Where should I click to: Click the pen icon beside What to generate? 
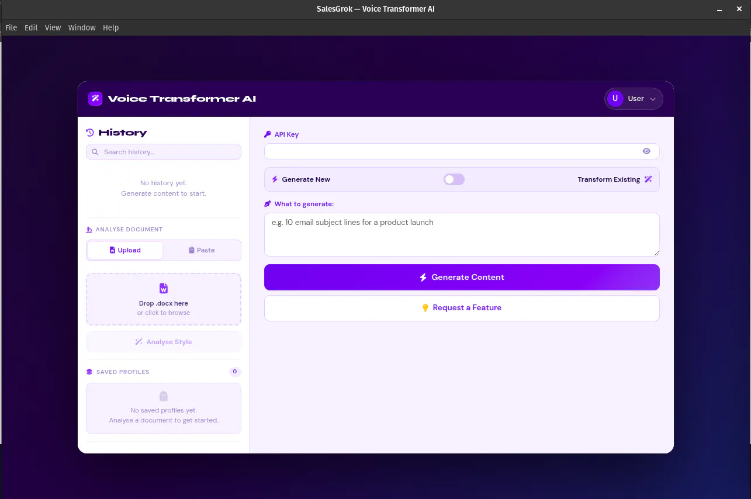268,204
